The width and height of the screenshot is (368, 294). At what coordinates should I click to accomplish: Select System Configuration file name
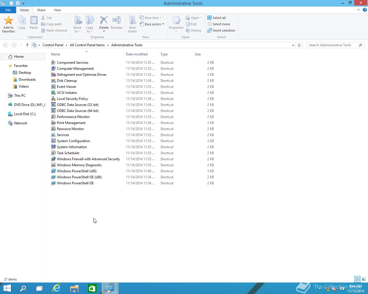click(73, 141)
